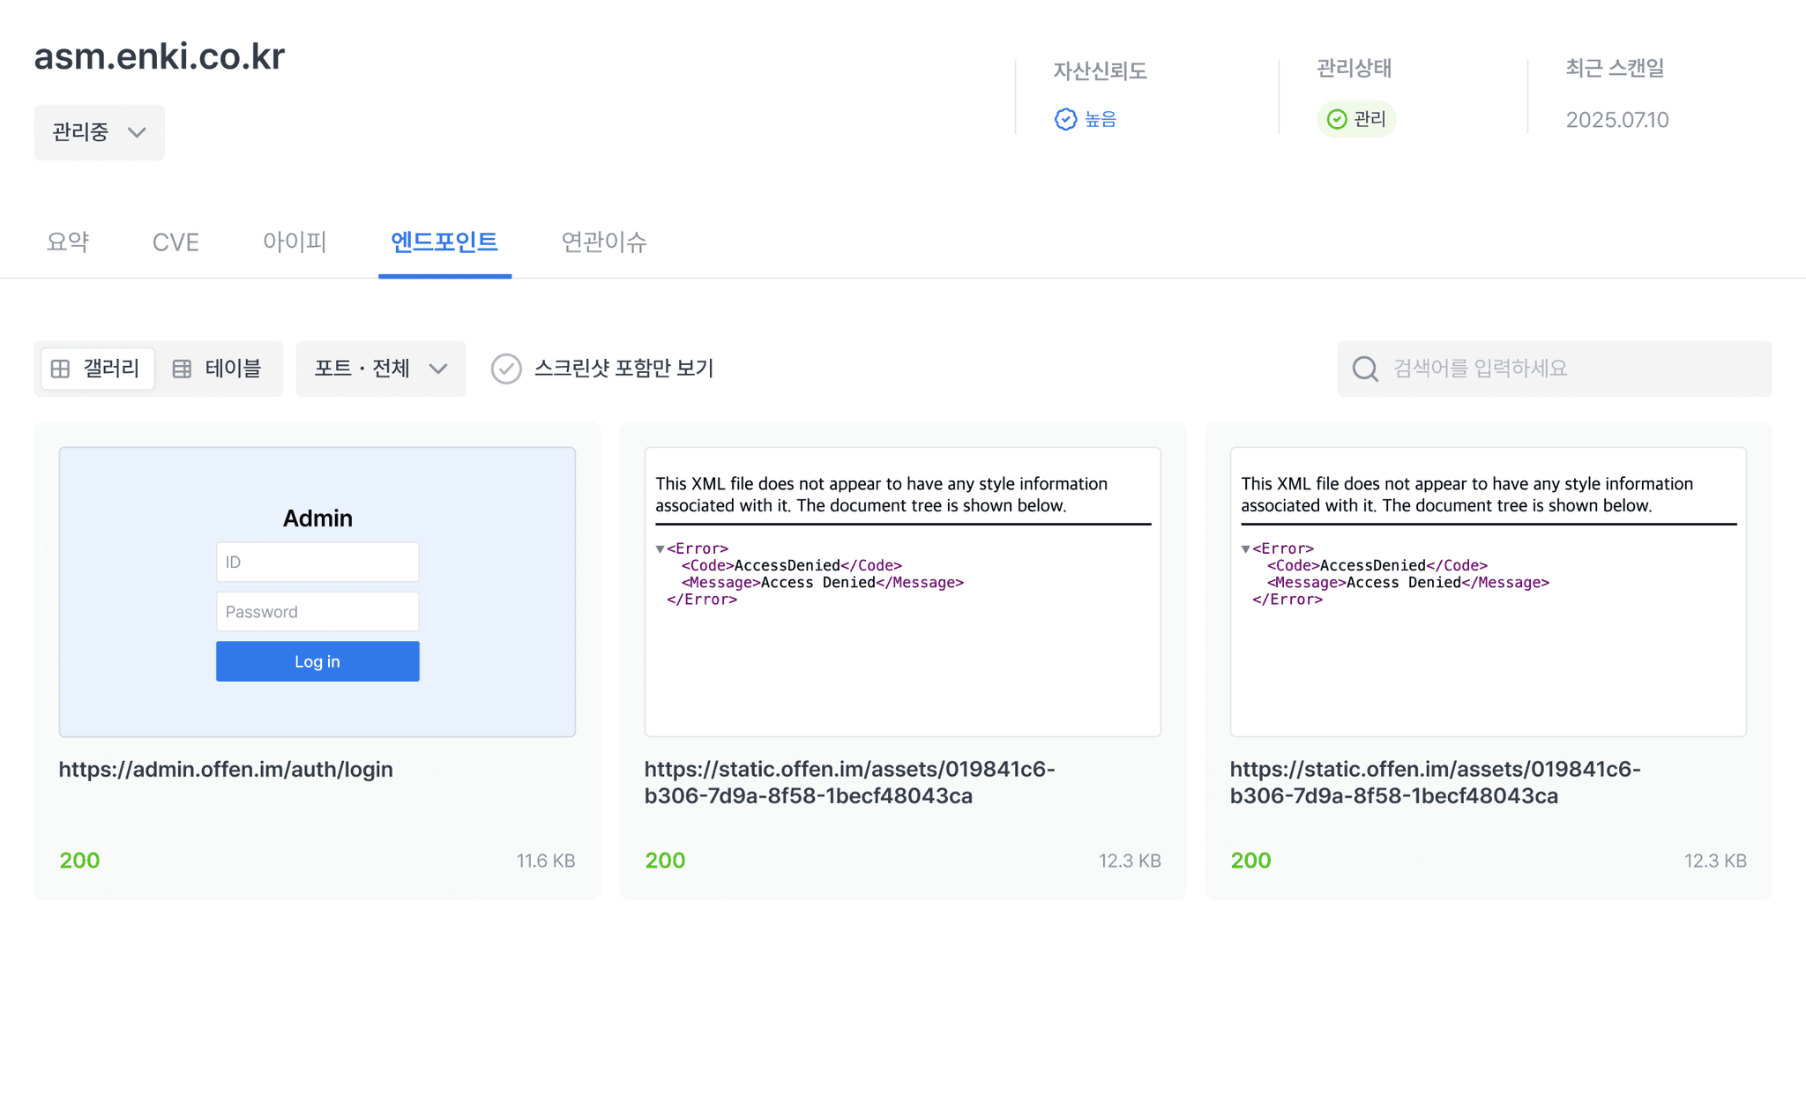This screenshot has height=1096, width=1806.
Task: Click the table view icon
Action: coord(182,369)
